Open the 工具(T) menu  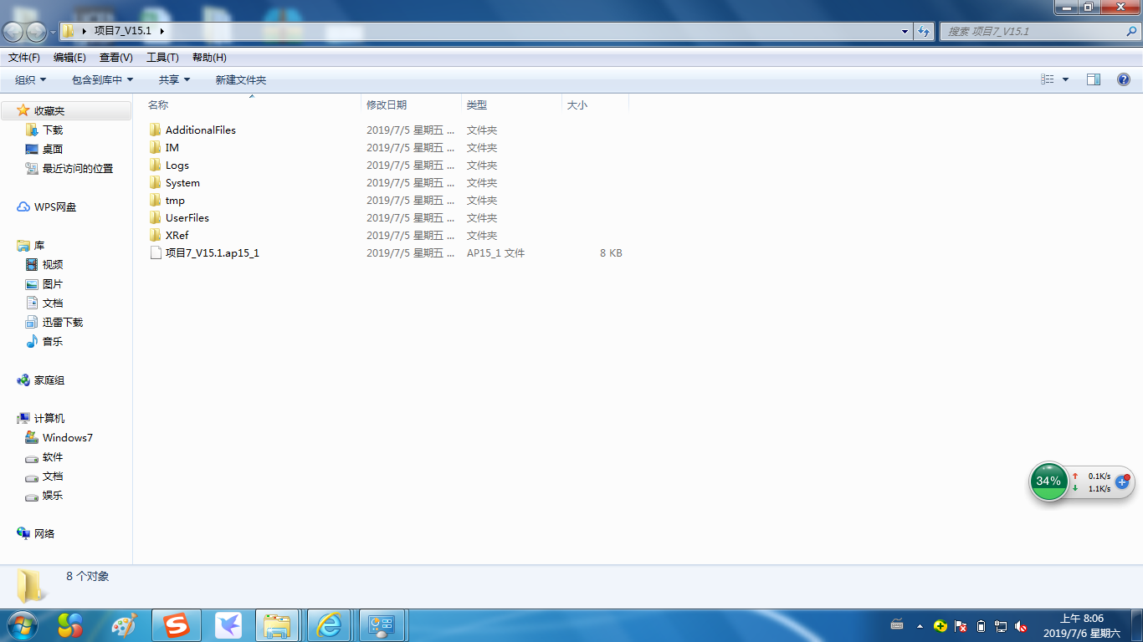pyautogui.click(x=162, y=58)
